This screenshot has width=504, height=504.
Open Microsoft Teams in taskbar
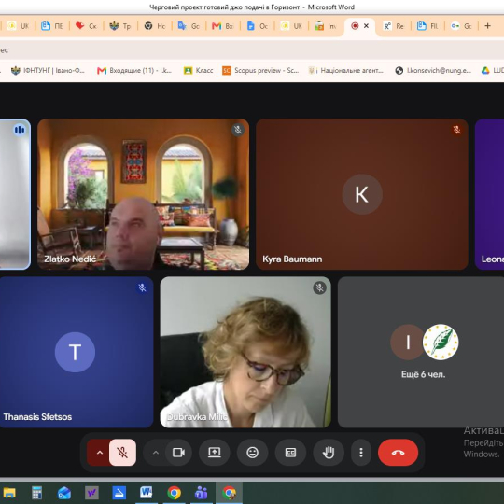click(202, 492)
